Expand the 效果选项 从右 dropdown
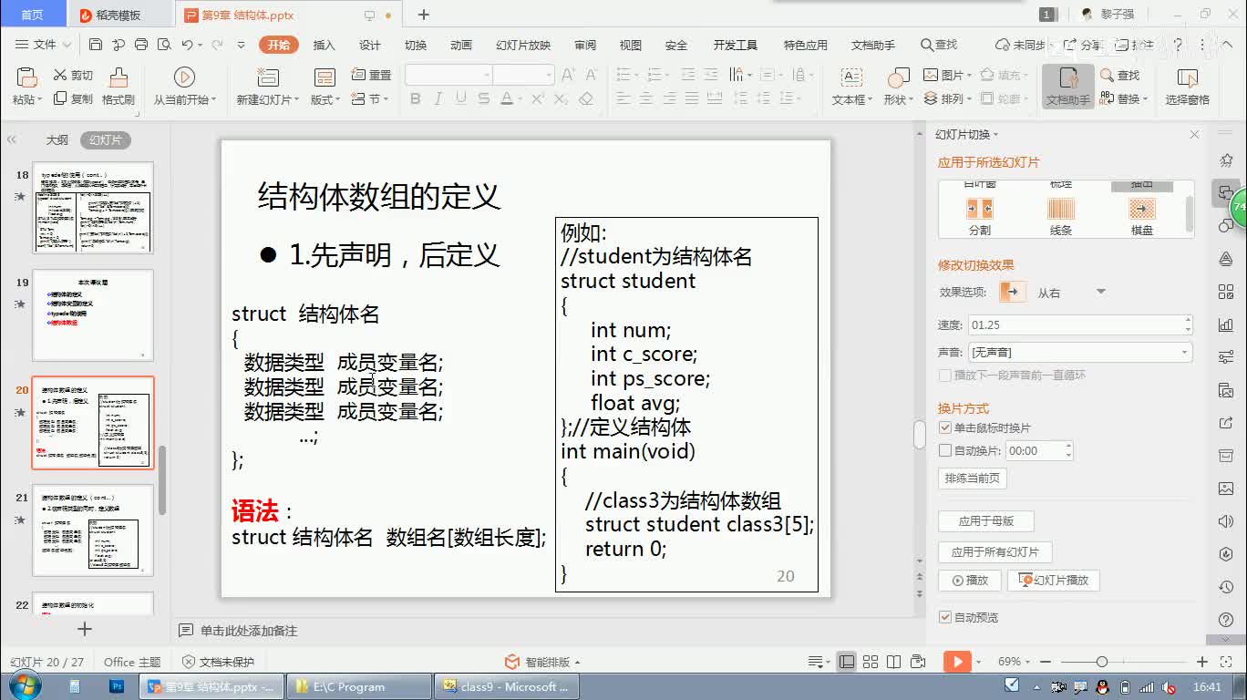Screen dimensions: 1247x700 [1100, 293]
